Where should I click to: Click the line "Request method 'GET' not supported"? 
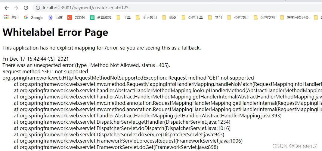[45, 71]
